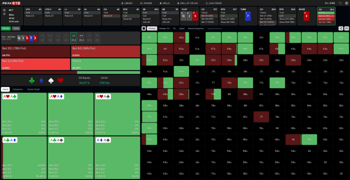The width and height of the screenshot is (350, 180).
Task: Select the Hand tab
Action: (x=5, y=89)
